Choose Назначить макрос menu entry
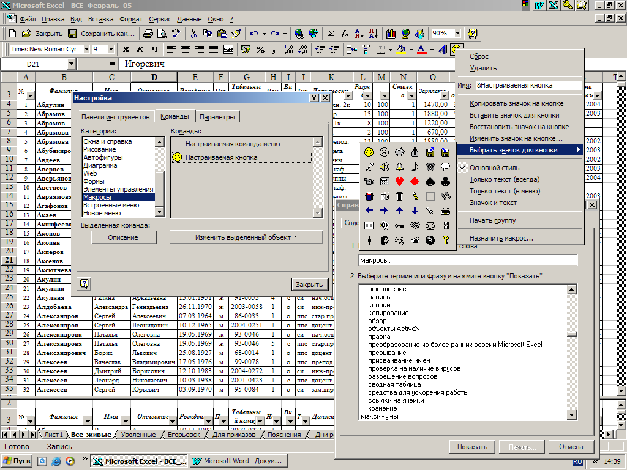 [x=501, y=238]
